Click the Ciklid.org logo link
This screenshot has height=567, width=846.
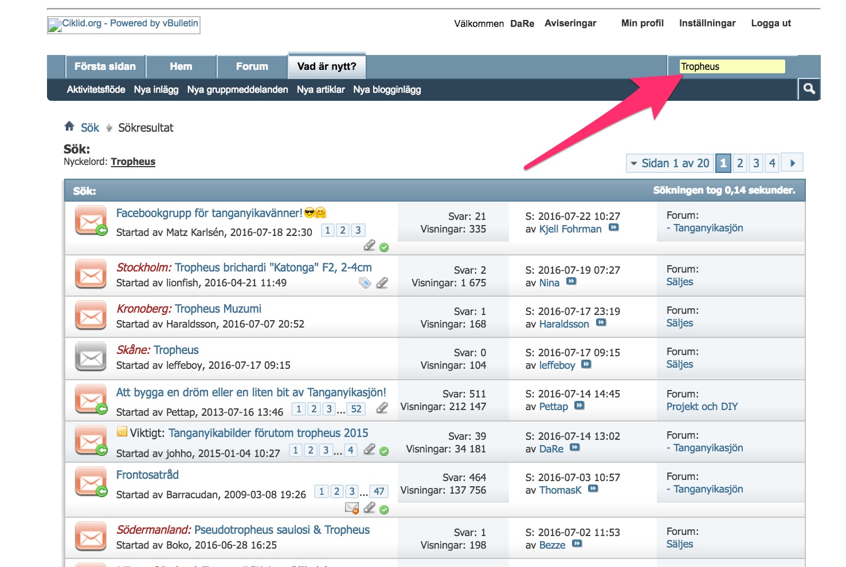124,25
